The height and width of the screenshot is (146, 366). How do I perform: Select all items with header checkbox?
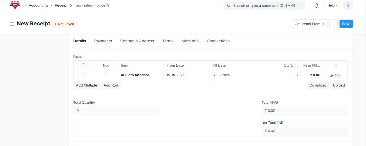point(84,65)
